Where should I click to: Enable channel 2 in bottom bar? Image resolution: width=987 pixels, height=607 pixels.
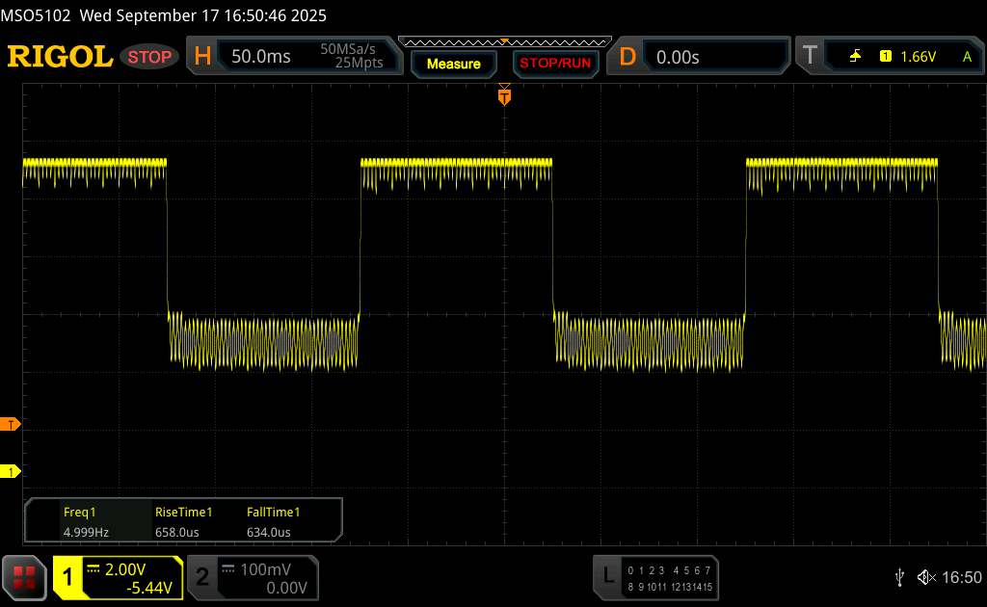[202, 577]
